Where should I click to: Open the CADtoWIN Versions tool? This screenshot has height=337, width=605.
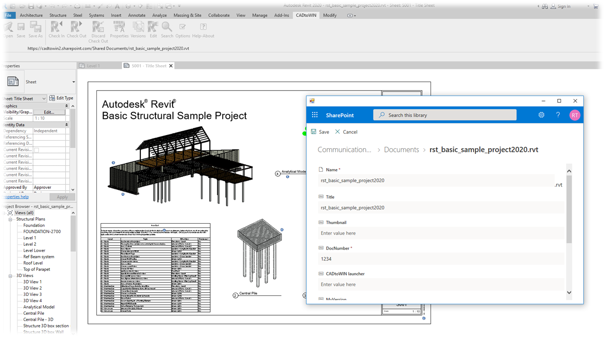click(x=138, y=27)
